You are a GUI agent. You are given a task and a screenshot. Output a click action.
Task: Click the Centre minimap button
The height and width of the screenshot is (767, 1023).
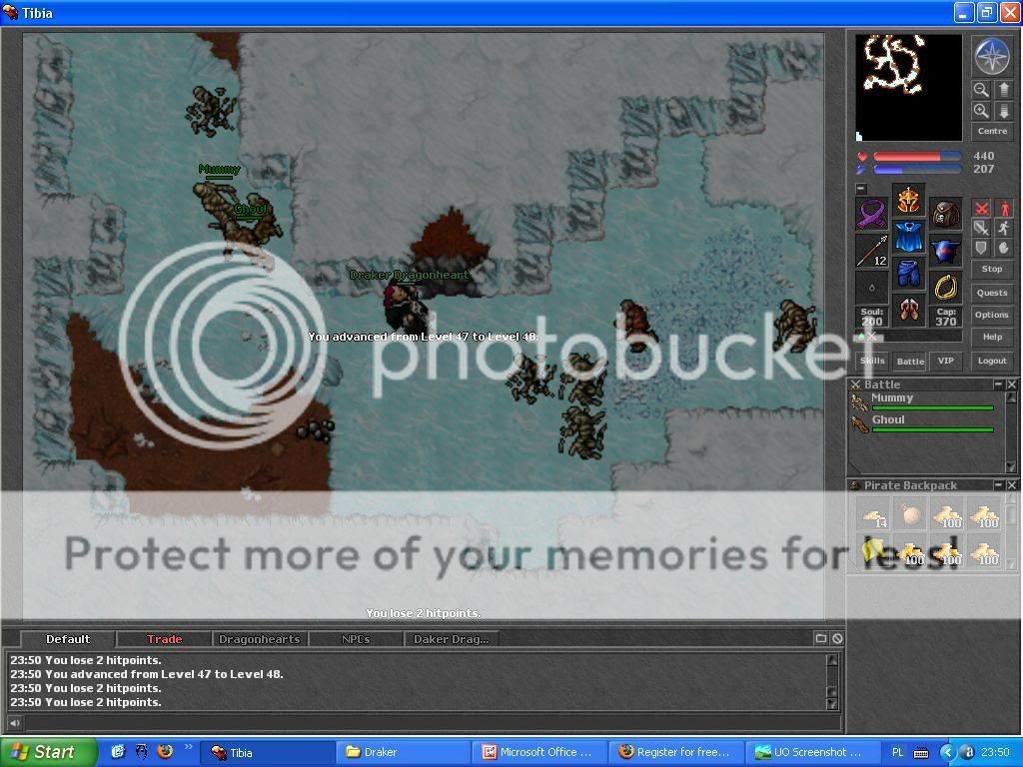(x=992, y=131)
